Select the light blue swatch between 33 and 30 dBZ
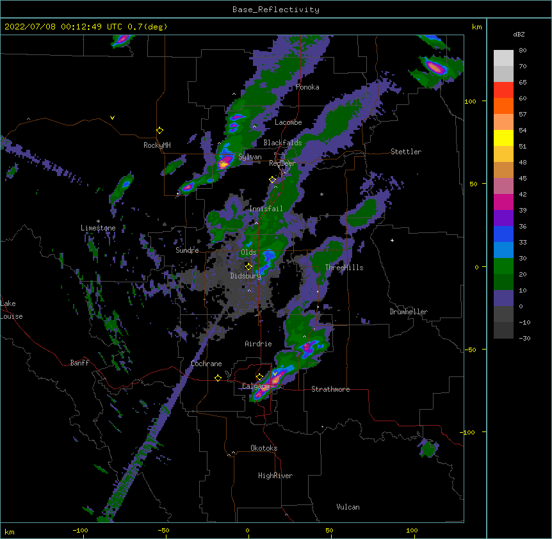Image resolution: width=552 pixels, height=539 pixels. point(503,250)
